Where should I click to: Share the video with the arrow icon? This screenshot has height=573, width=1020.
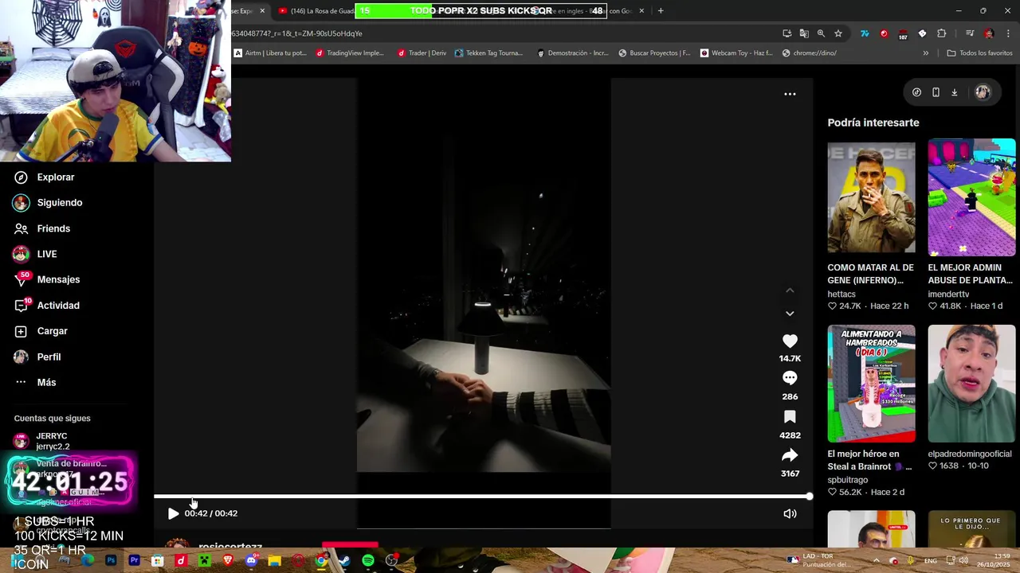pos(790,455)
